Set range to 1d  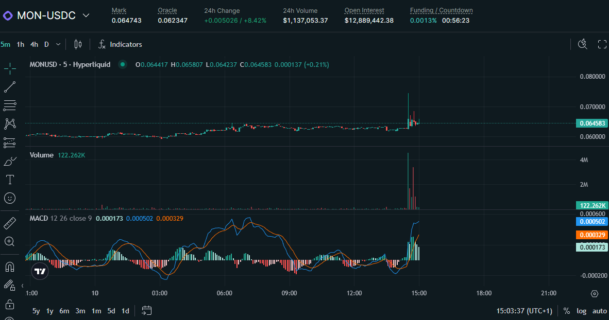click(x=125, y=311)
